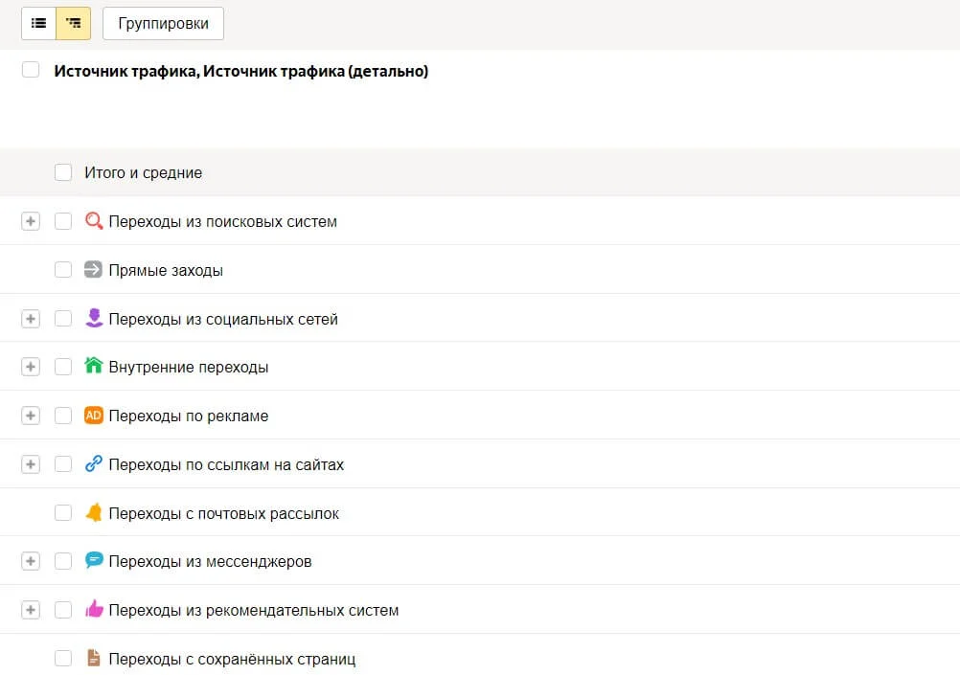Switch to flat list view icon
Viewport: 960px width, 675px height.
click(39, 23)
